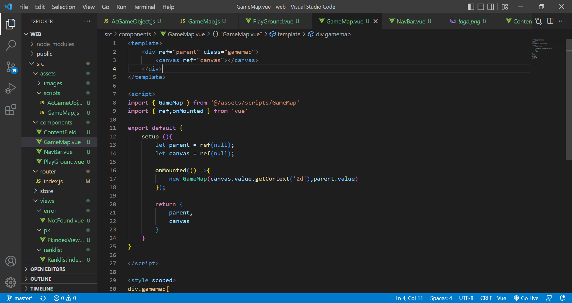Open the Edit menu
Screen dimensions: 572x303
40,7
